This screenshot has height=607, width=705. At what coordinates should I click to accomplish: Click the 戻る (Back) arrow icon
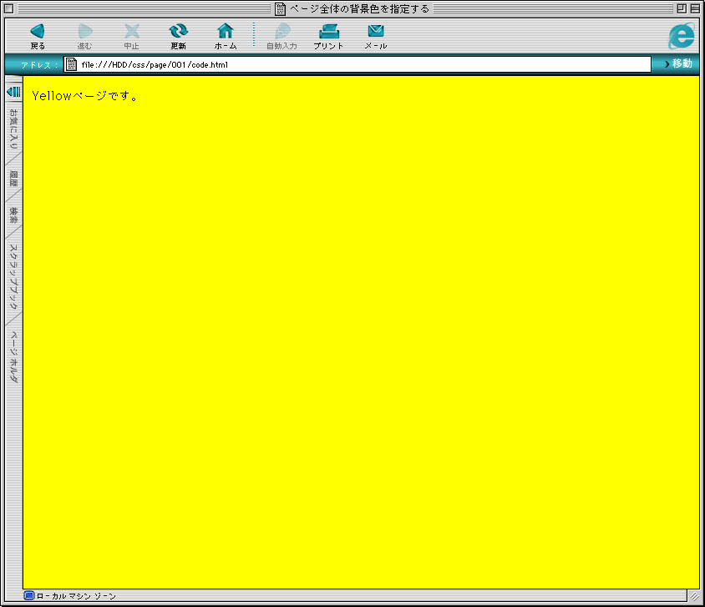click(x=38, y=32)
